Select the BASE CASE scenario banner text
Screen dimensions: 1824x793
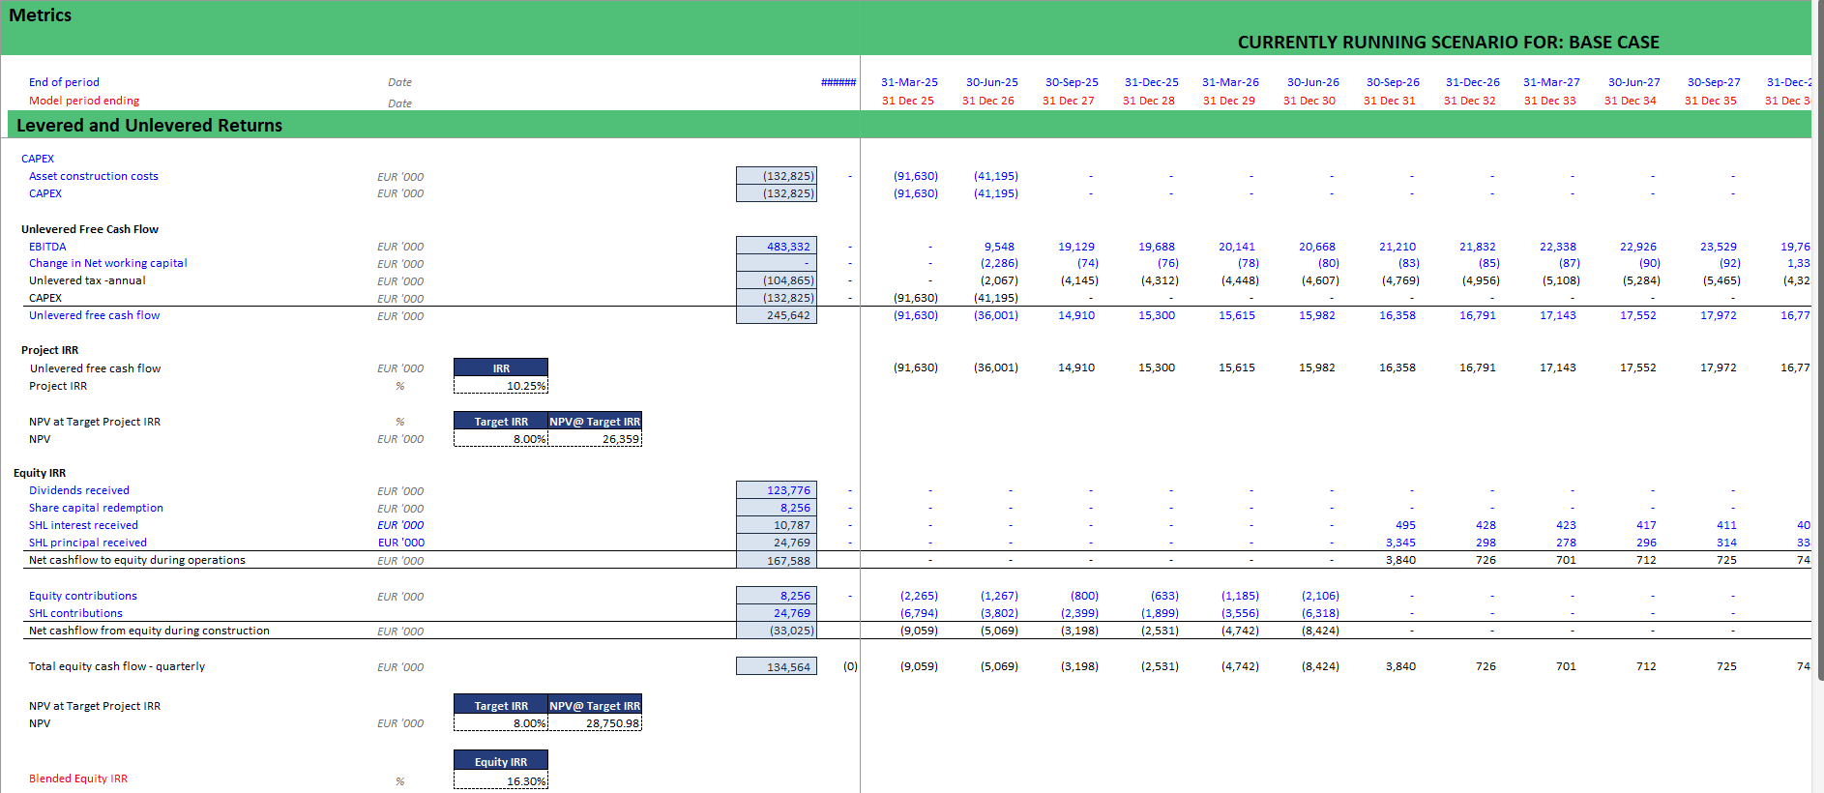(1448, 43)
